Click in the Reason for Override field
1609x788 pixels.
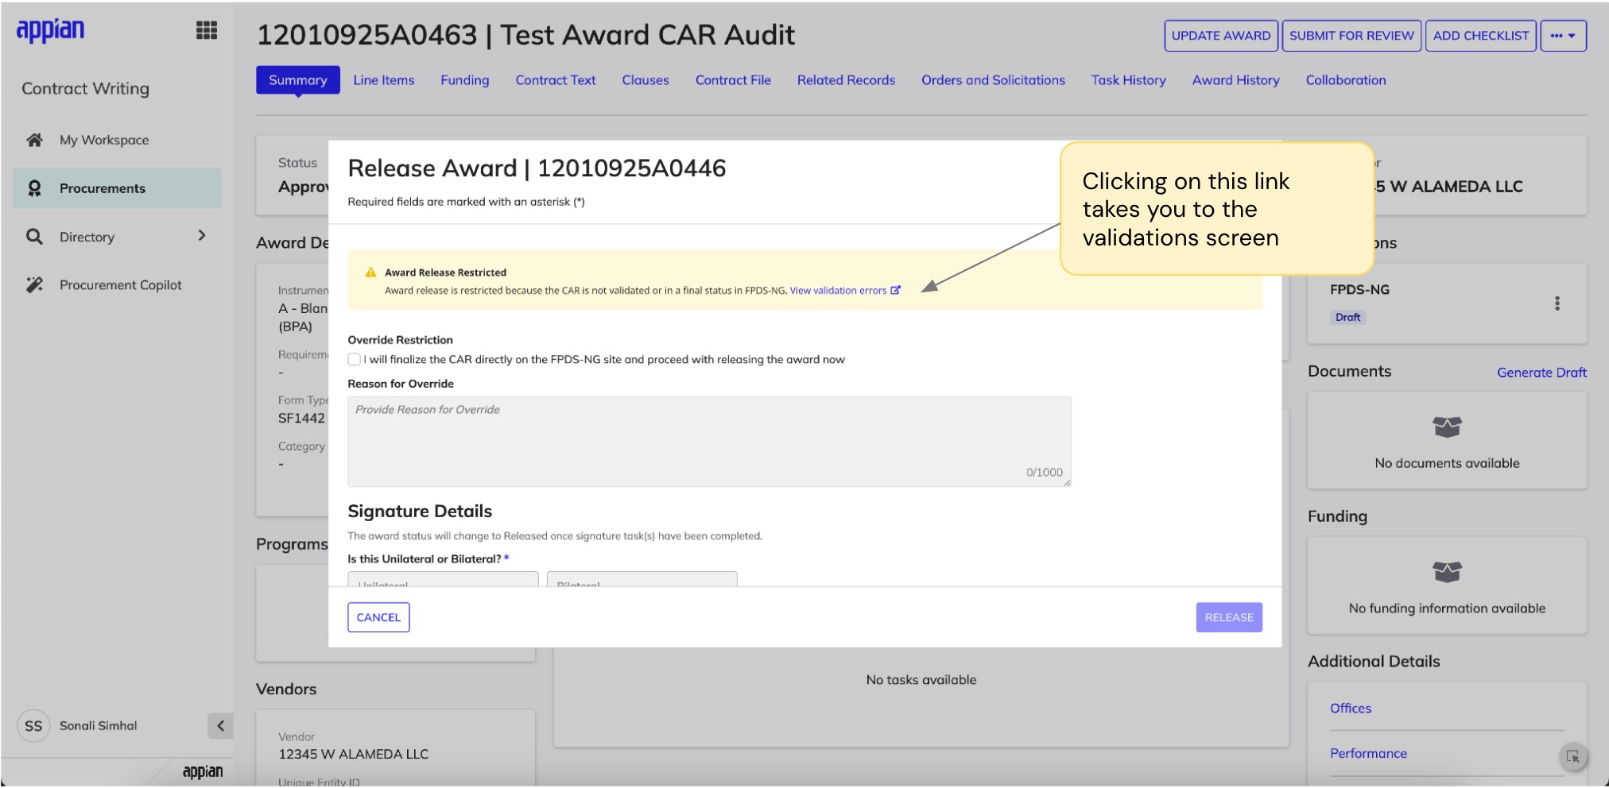click(x=708, y=441)
